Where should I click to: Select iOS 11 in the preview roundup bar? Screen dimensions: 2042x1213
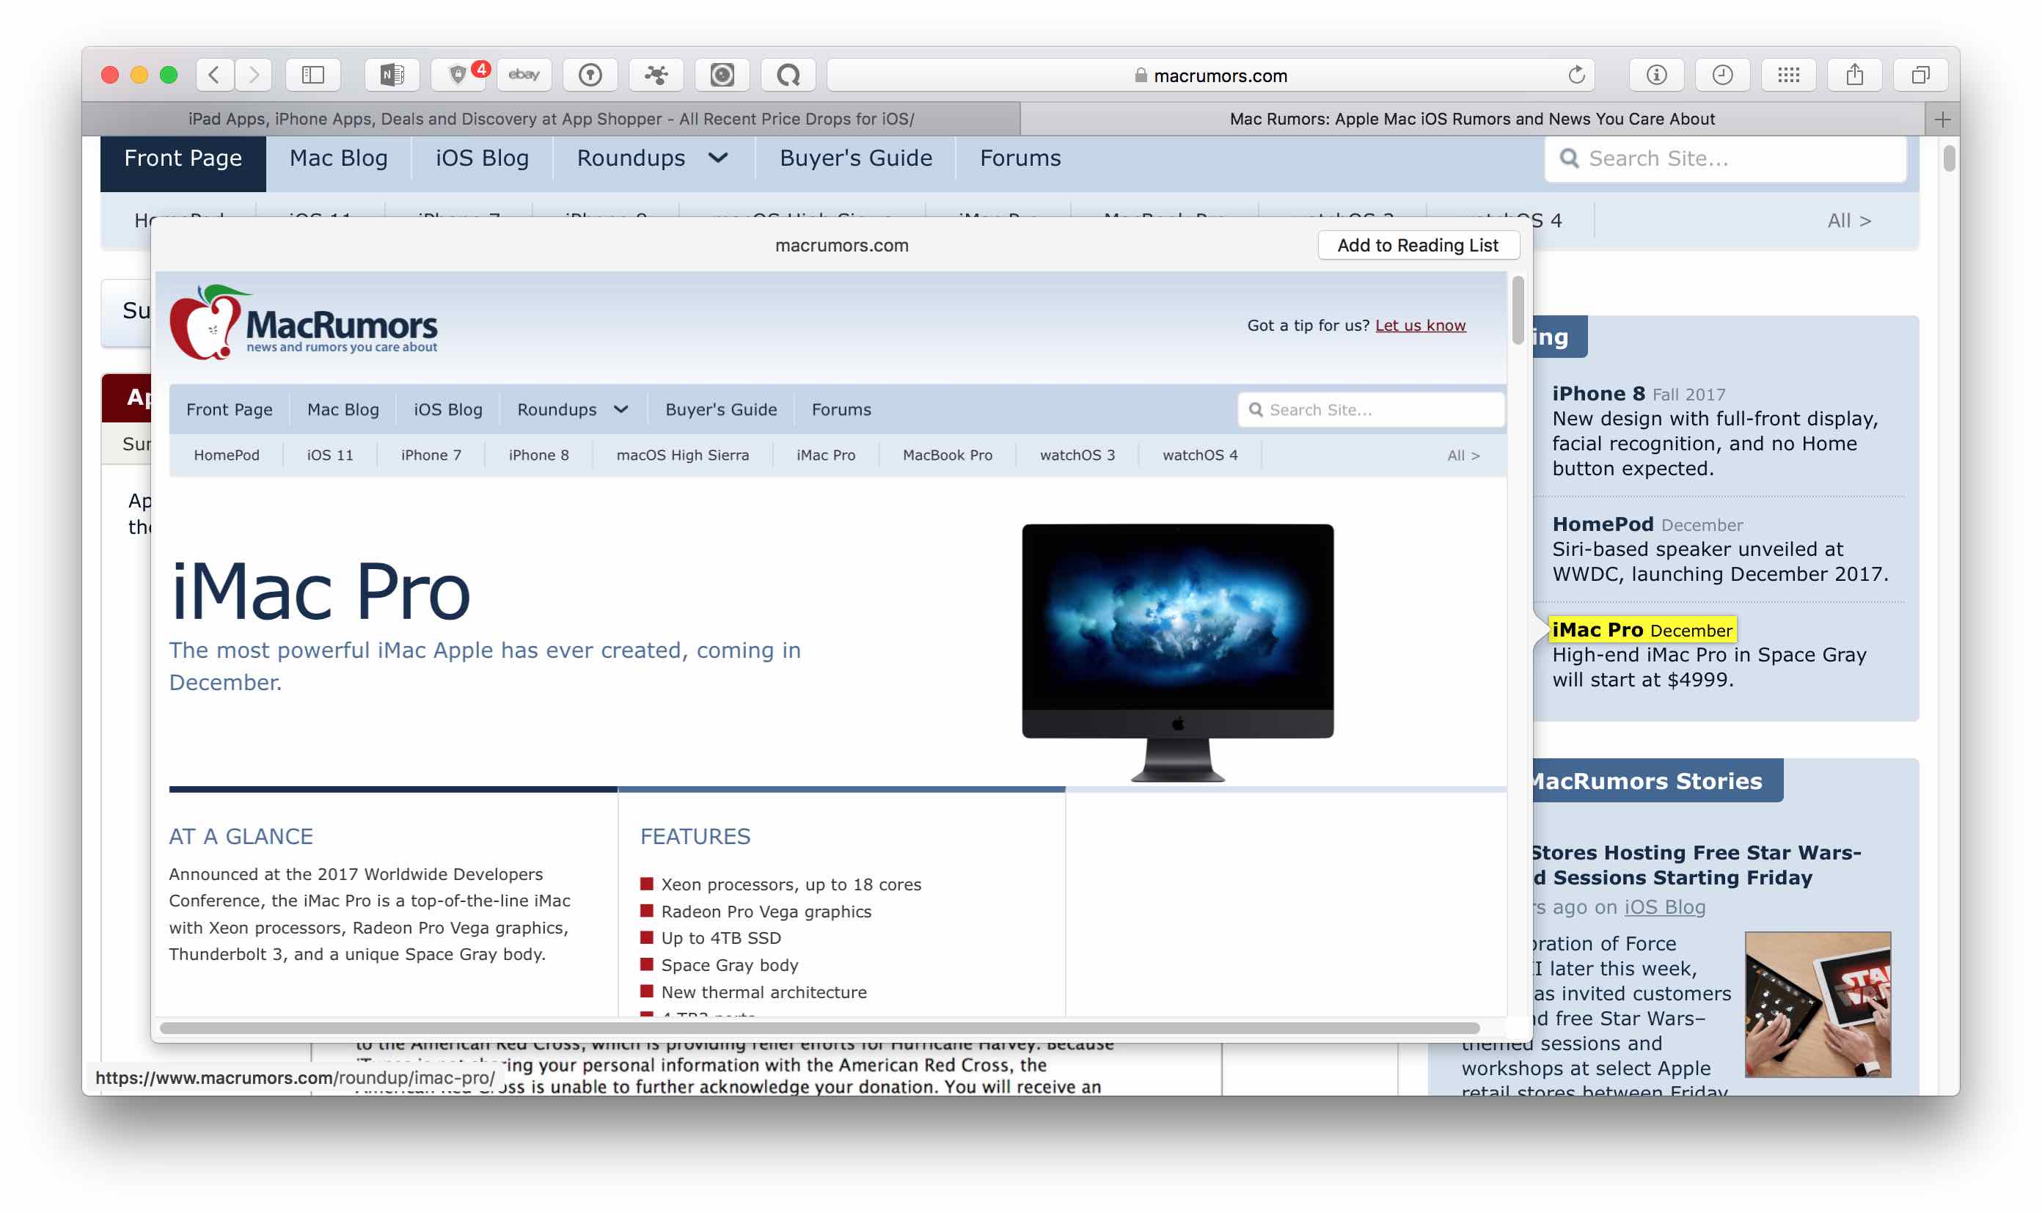pyautogui.click(x=330, y=455)
